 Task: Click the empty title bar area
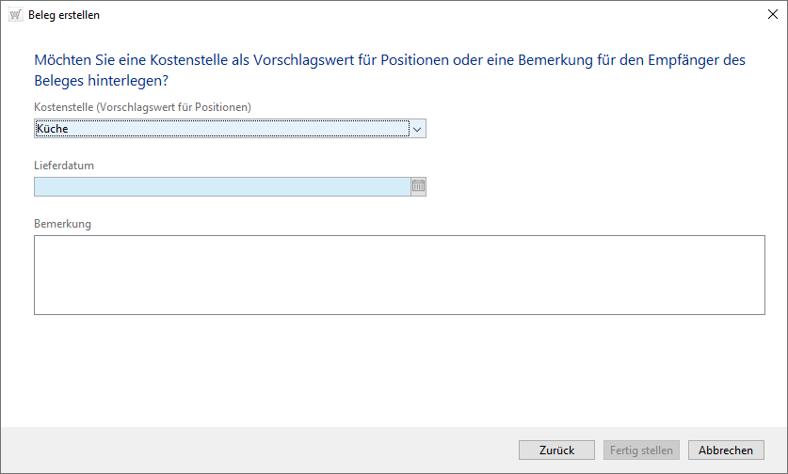(424, 15)
